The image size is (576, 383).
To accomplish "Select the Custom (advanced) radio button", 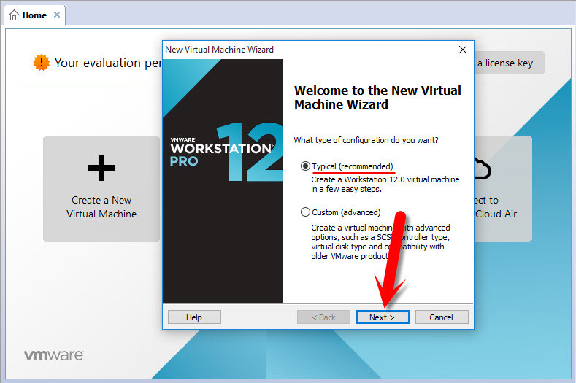I will tap(305, 212).
